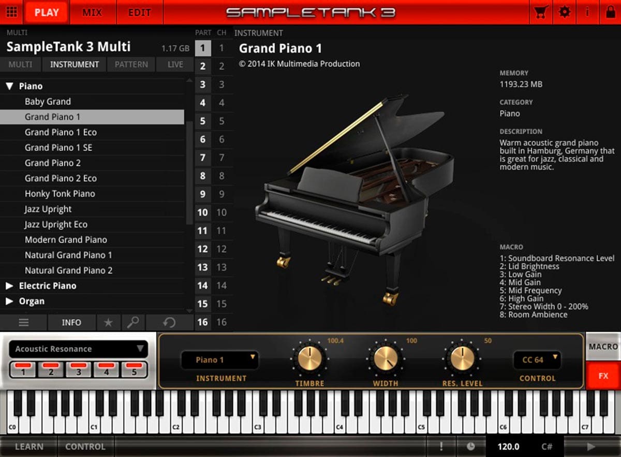The width and height of the screenshot is (621, 457).
Task: Switch to EDIT mode
Action: [139, 12]
